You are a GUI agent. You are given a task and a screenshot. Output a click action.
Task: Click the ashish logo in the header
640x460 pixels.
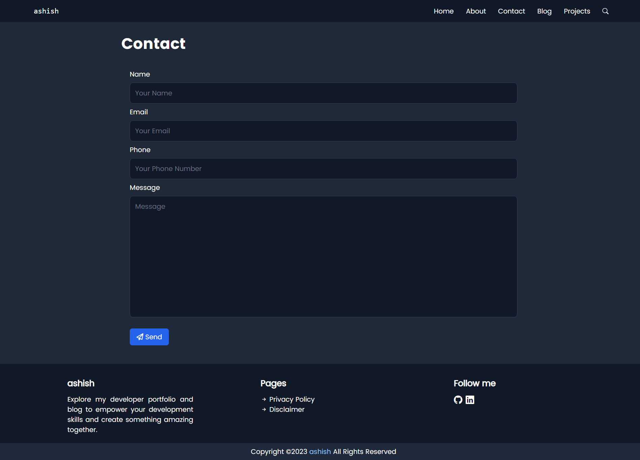click(46, 11)
